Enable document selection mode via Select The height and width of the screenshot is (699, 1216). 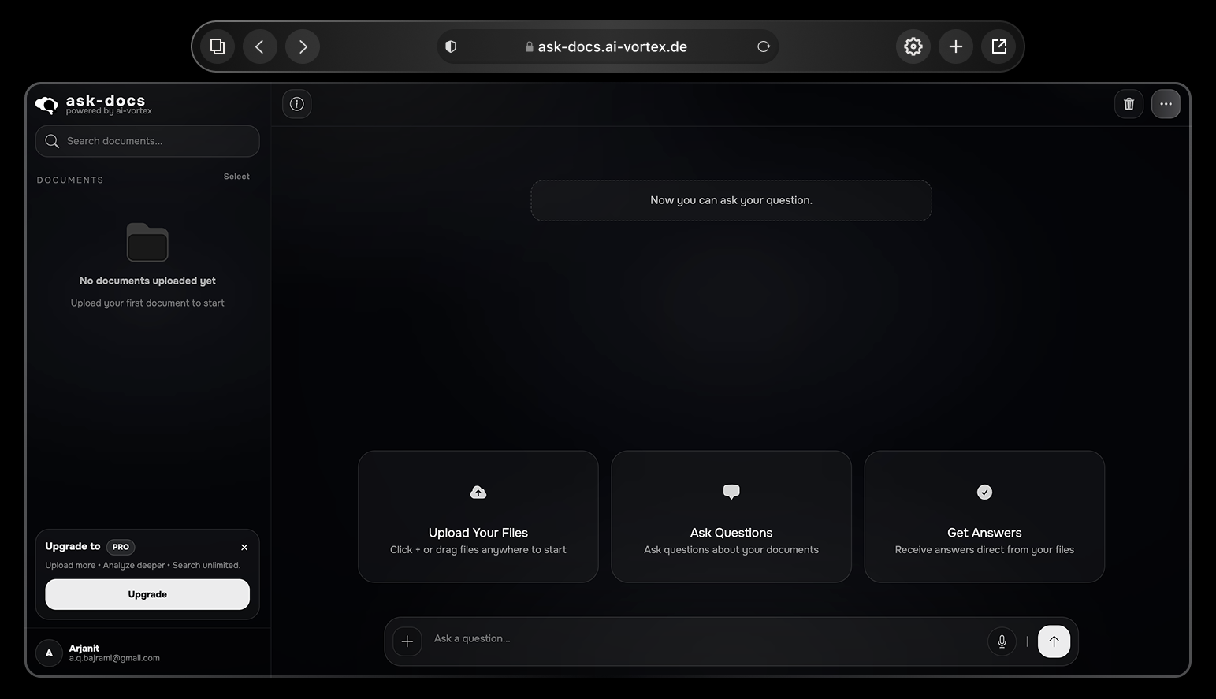(x=236, y=176)
